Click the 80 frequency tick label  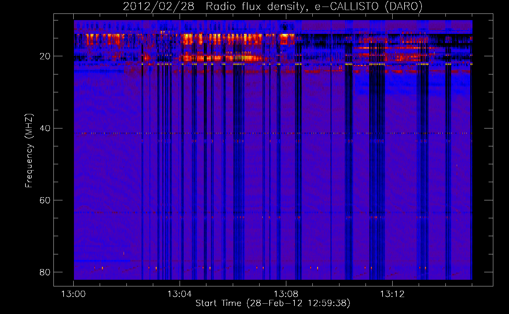[45, 272]
